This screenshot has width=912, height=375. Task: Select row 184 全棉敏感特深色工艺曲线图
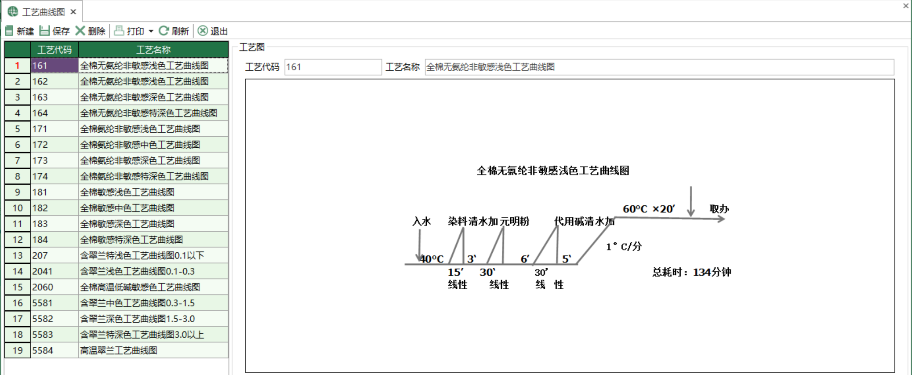click(116, 240)
